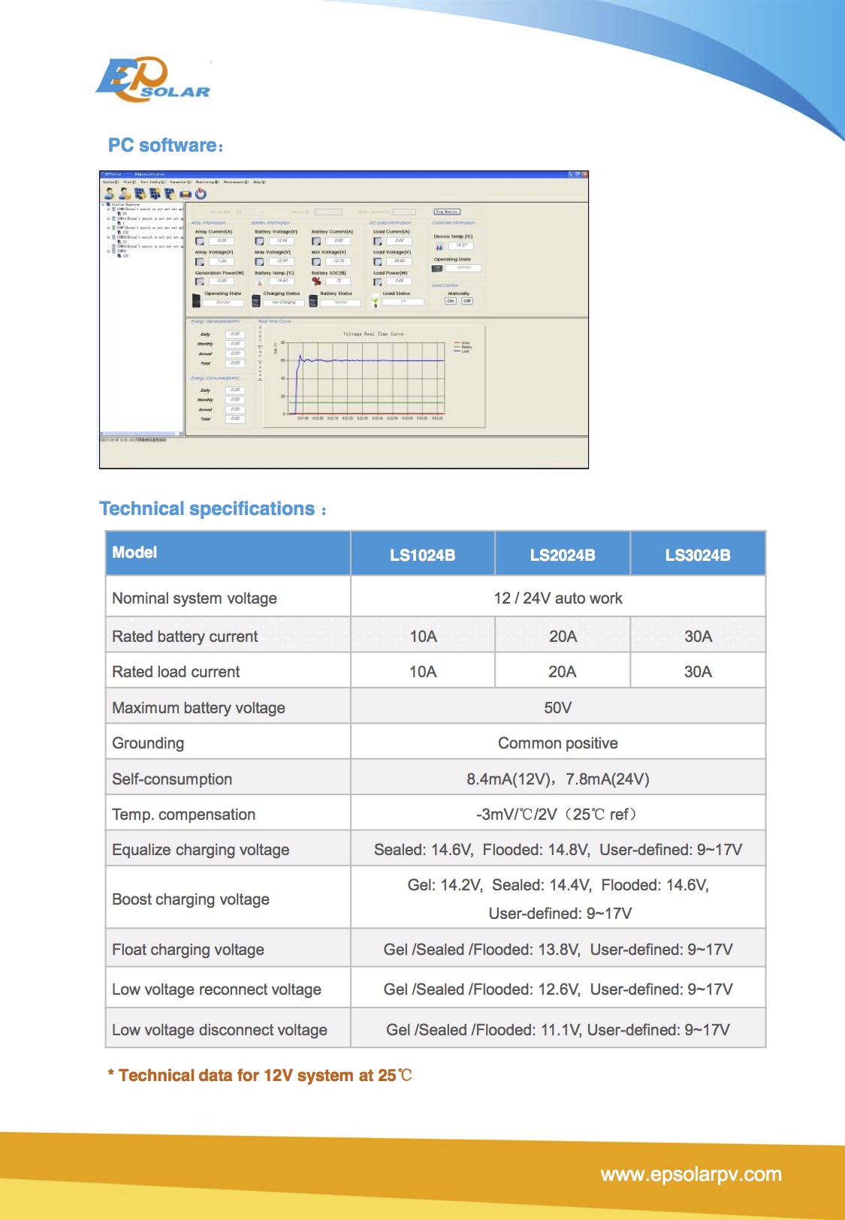This screenshot has height=1220, width=845.
Task: Click the Device Temp thermometer icon
Action: 439,247
